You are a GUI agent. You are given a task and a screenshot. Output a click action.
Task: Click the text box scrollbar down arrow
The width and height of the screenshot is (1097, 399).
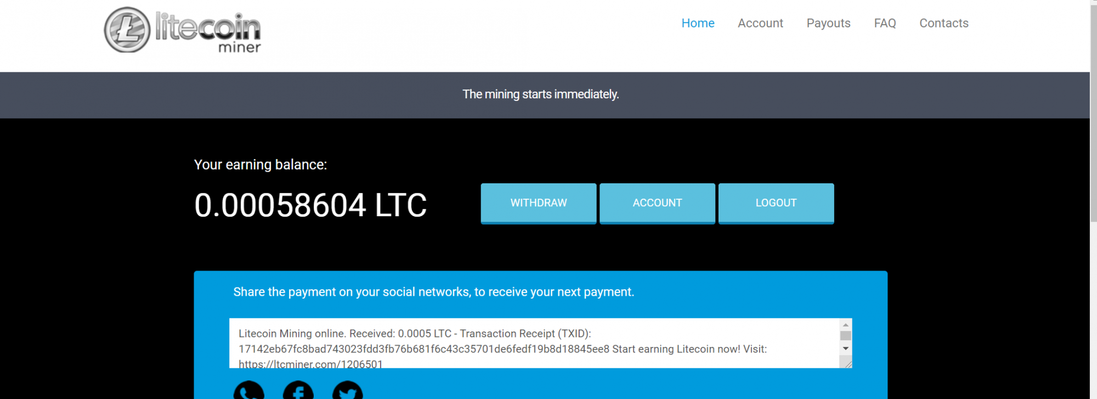(846, 349)
